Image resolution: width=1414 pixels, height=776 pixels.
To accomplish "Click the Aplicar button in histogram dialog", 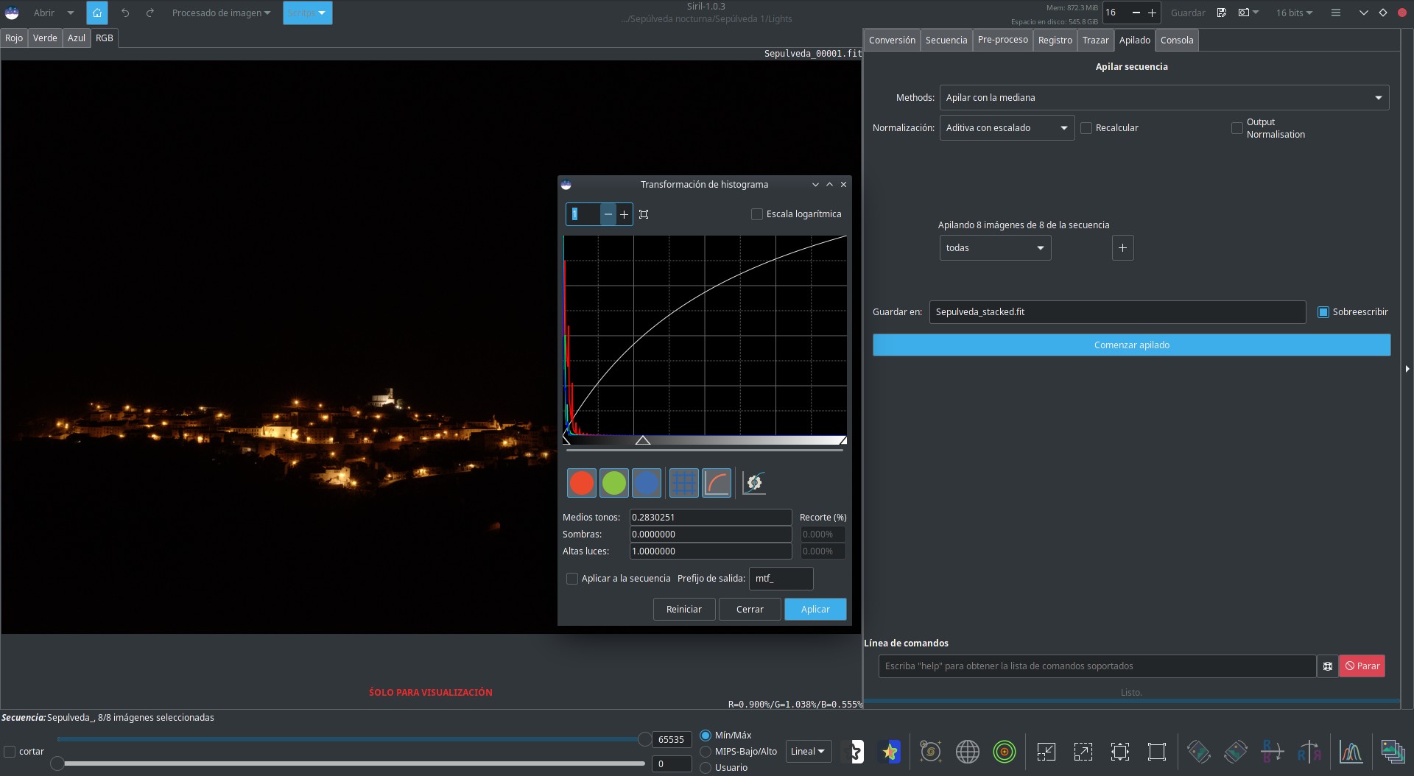I will pyautogui.click(x=815, y=610).
